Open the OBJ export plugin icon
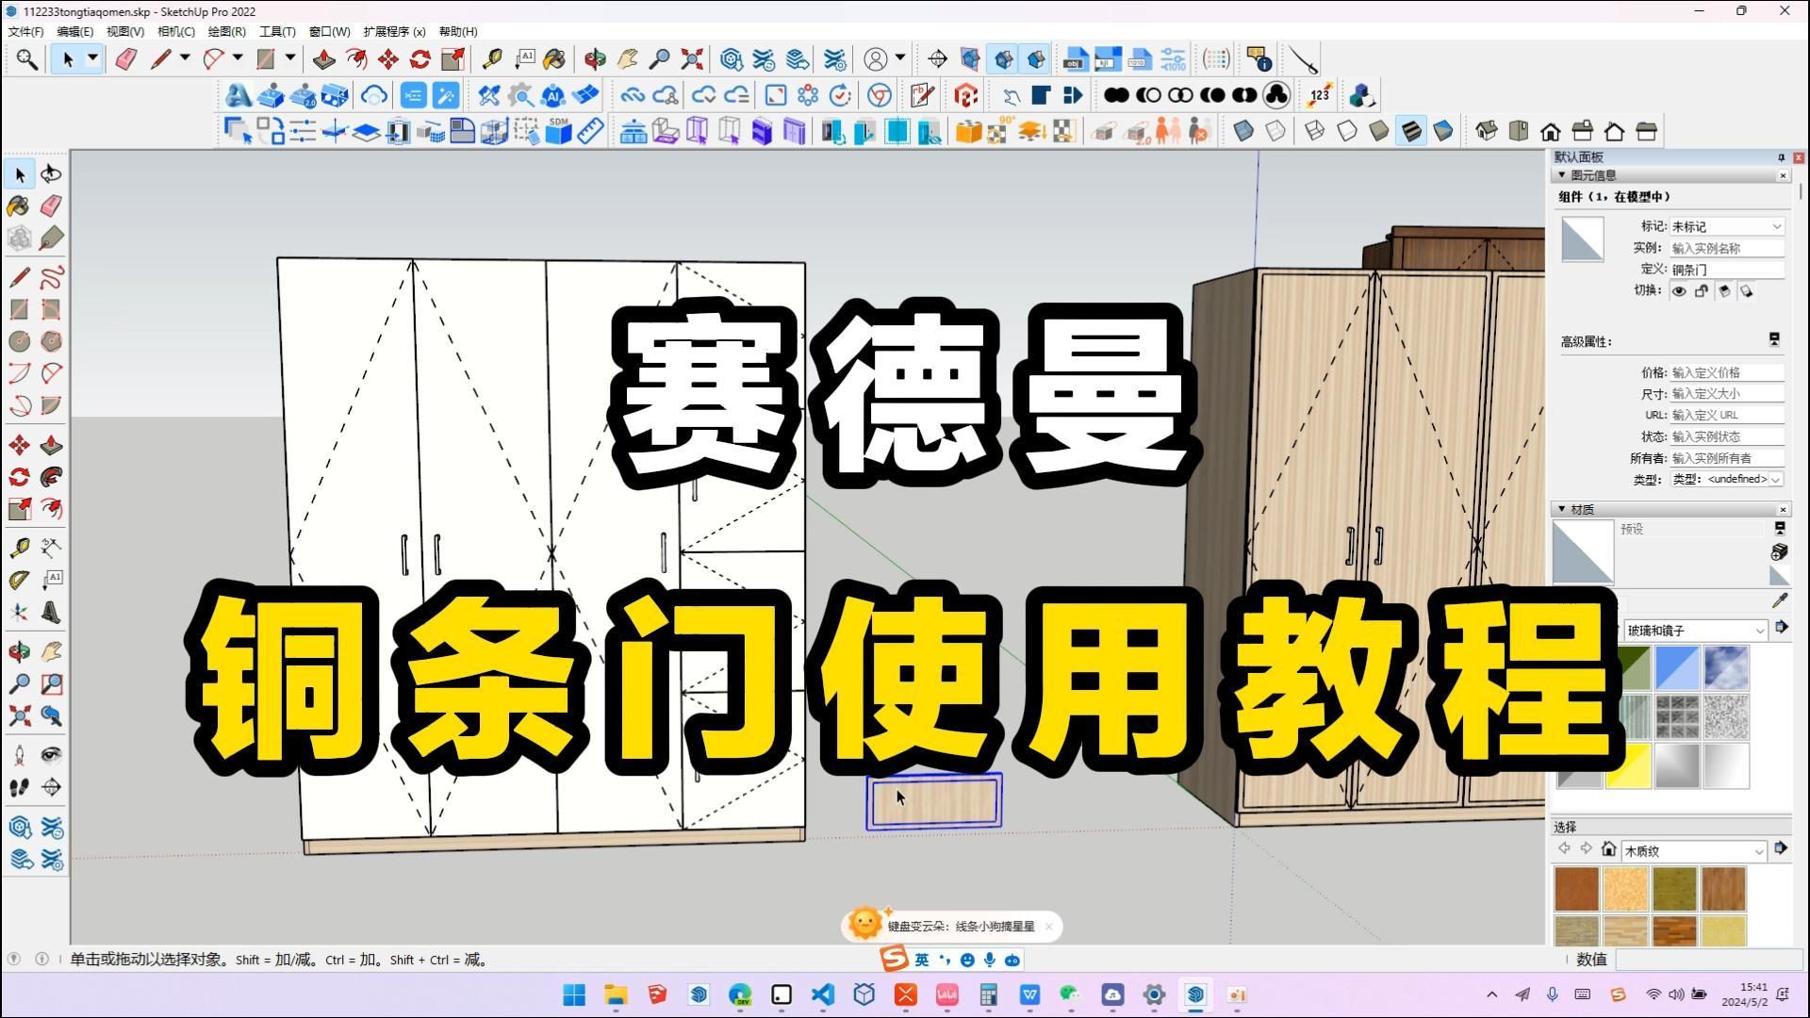Screen dimensions: 1810x1018 click(1076, 59)
